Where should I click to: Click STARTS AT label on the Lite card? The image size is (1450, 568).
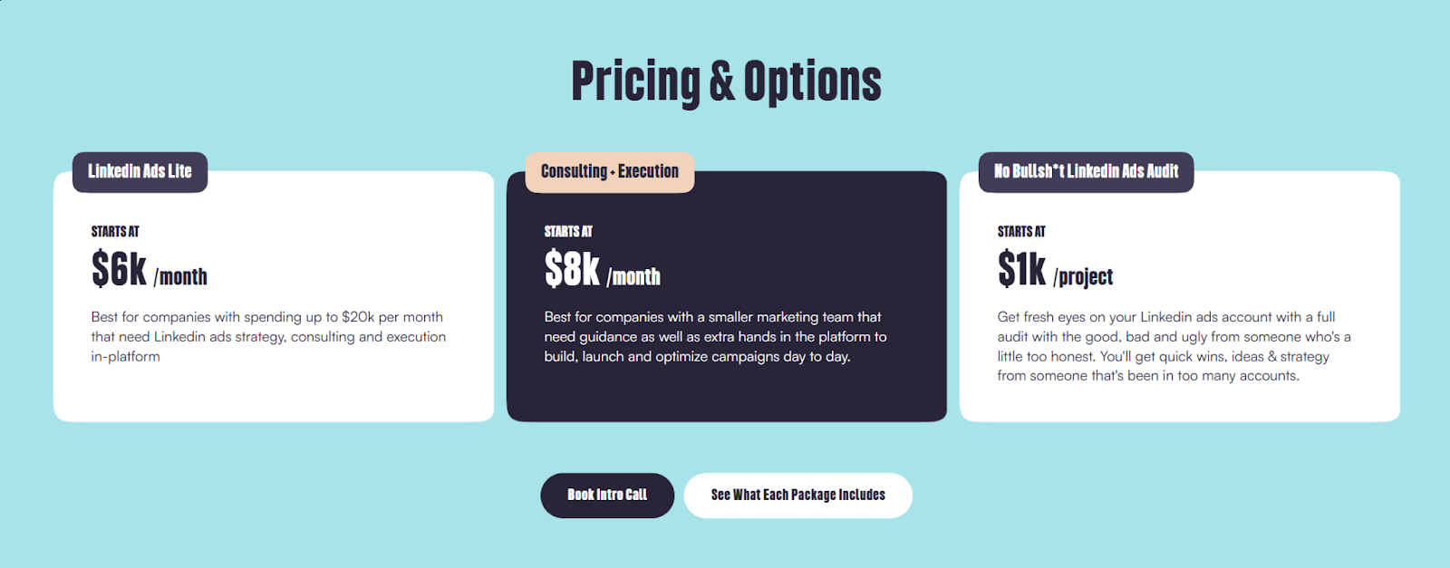[x=115, y=231]
